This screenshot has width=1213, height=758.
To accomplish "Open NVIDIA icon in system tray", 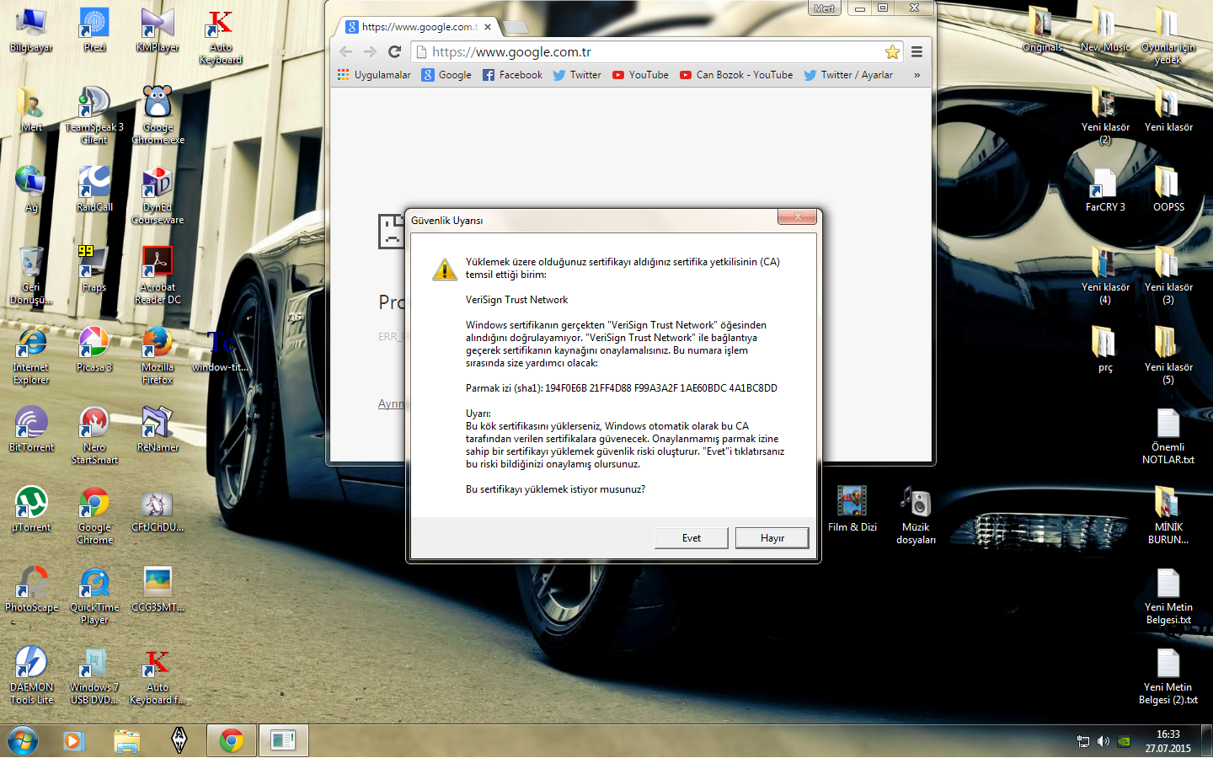I will (1124, 741).
